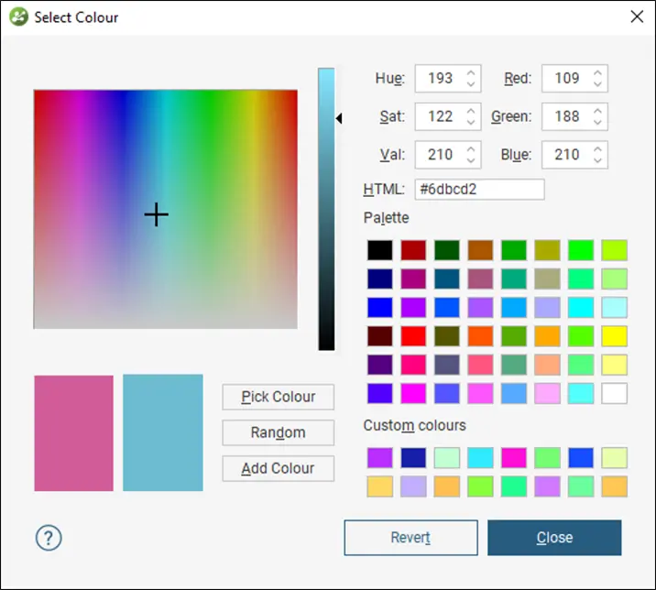Click the Hue increase arrow
Image resolution: width=656 pixels, height=590 pixels.
click(x=471, y=73)
